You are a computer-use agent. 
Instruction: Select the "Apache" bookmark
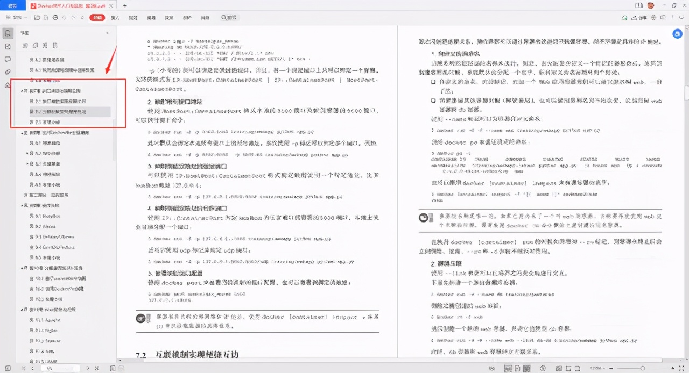pos(45,320)
